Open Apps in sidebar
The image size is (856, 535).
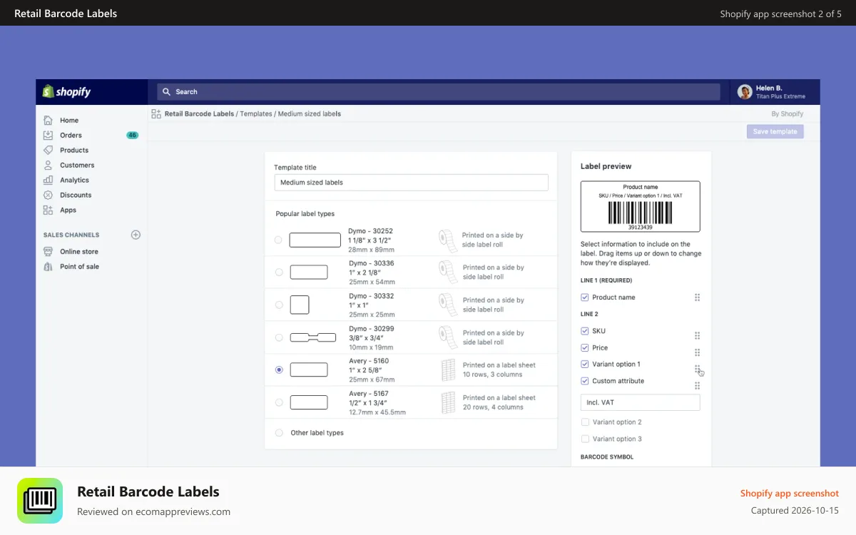tap(68, 210)
